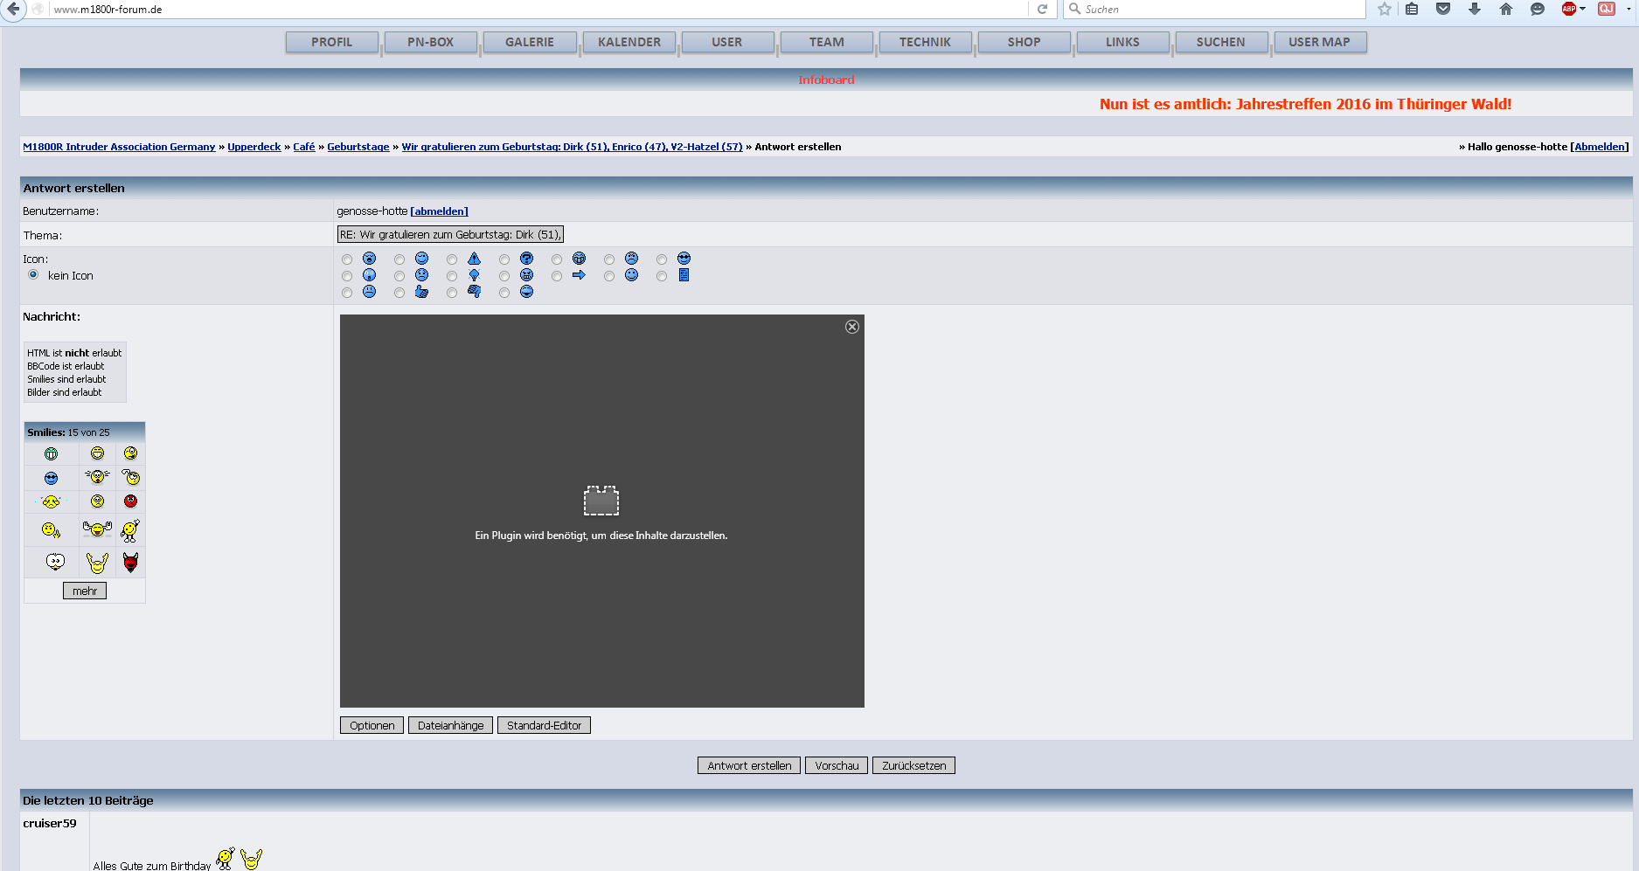Screen dimensions: 1639x871
Task: Open the Adblock Plus dropdown arrow
Action: [x=1582, y=10]
